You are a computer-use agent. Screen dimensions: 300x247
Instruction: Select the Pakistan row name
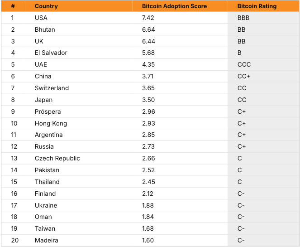coord(47,170)
